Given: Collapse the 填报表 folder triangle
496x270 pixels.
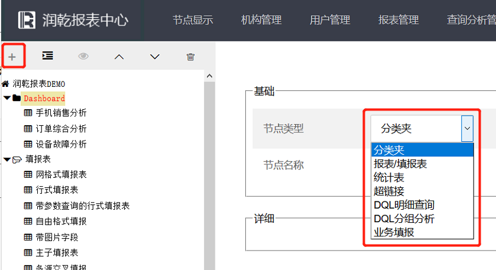Looking at the screenshot, I should point(7,160).
